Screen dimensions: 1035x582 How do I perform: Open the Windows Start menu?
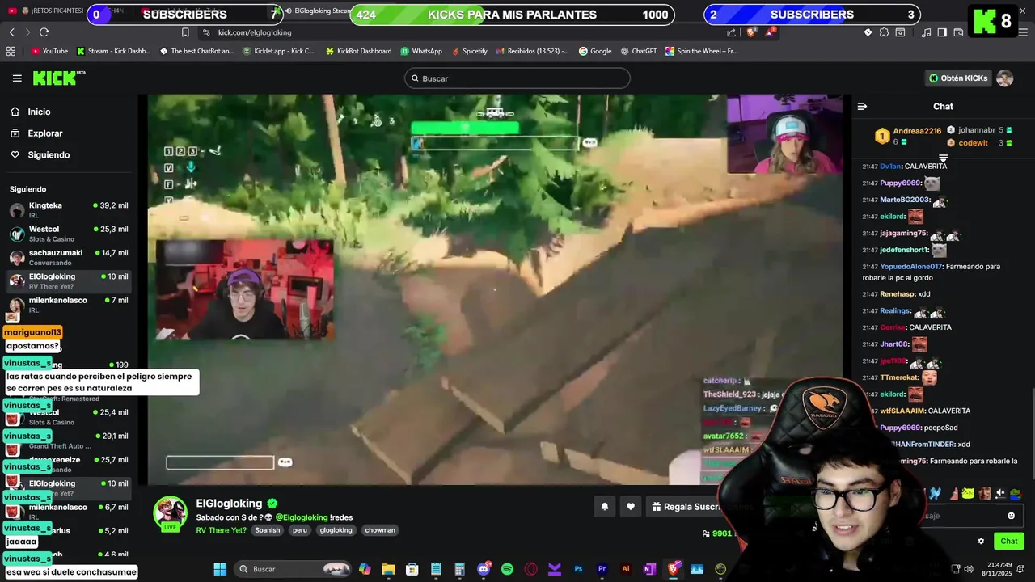tap(220, 569)
